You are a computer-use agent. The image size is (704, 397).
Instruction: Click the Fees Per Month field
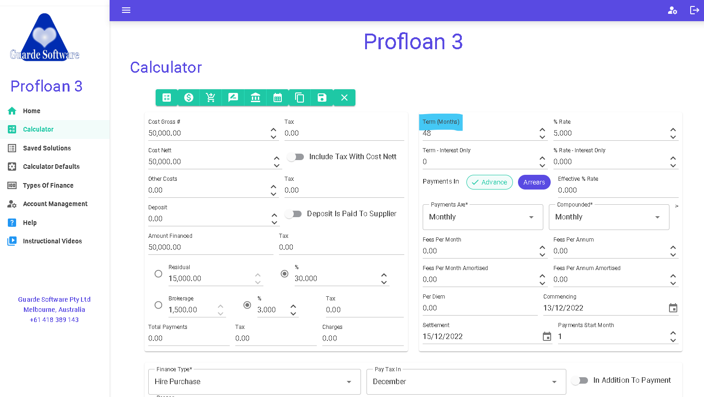click(479, 251)
